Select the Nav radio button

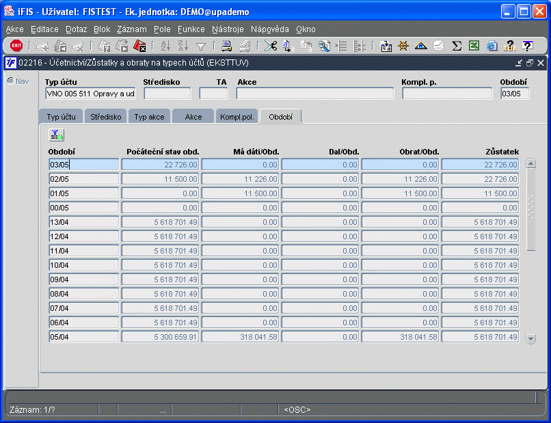point(11,81)
